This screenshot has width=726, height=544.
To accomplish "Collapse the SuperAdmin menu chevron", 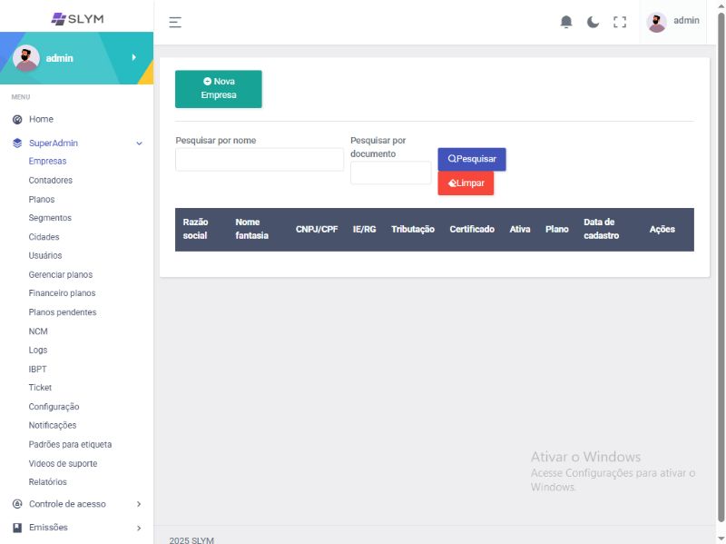I will [x=139, y=143].
